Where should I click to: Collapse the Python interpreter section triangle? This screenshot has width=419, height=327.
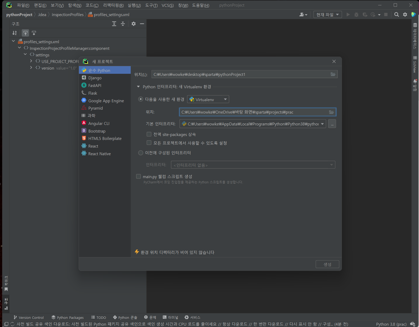(138, 87)
